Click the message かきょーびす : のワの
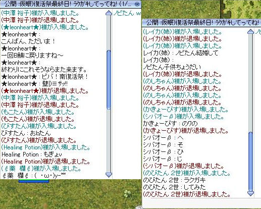Screen dimensions: 261x209 (x=170, y=124)
